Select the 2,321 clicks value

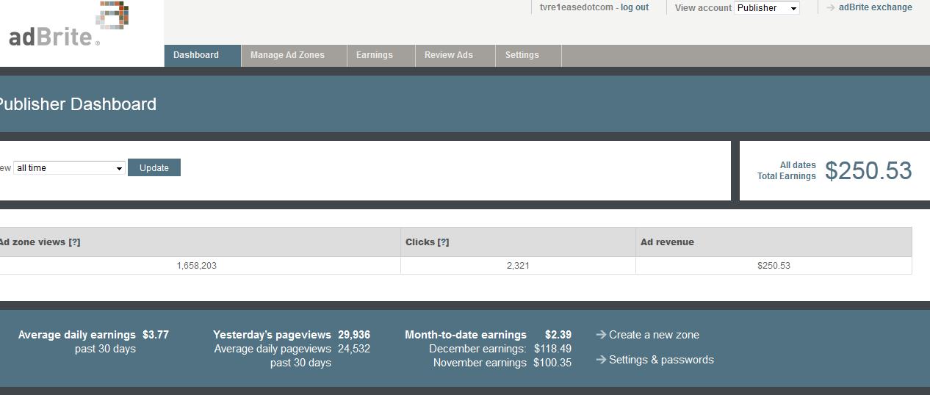[518, 266]
